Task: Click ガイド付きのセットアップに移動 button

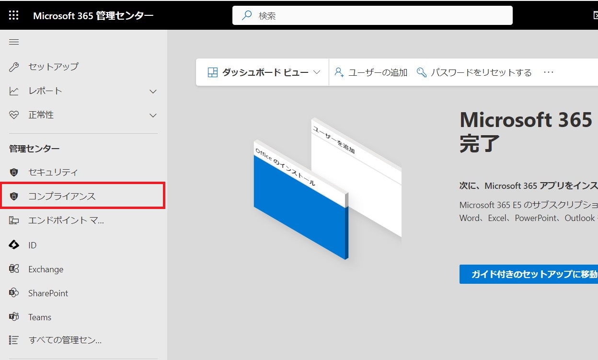Action: pos(529,274)
